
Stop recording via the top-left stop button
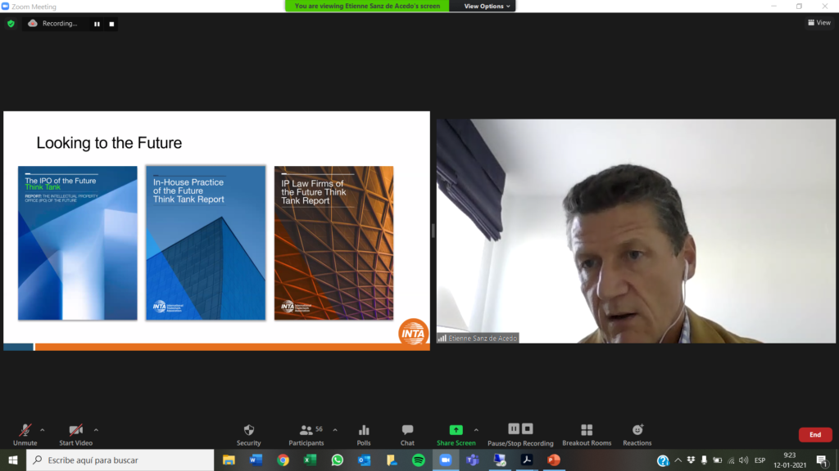click(111, 24)
